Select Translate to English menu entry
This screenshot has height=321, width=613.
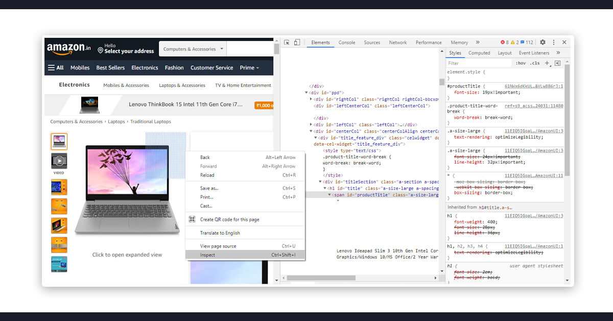(245, 233)
